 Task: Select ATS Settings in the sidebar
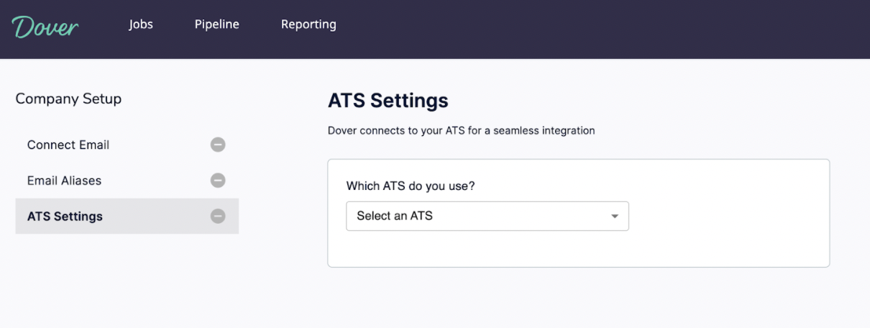pos(127,217)
